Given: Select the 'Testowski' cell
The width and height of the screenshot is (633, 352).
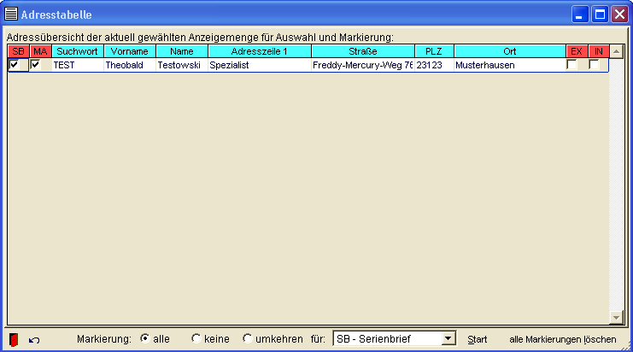Looking at the screenshot, I should pyautogui.click(x=182, y=65).
